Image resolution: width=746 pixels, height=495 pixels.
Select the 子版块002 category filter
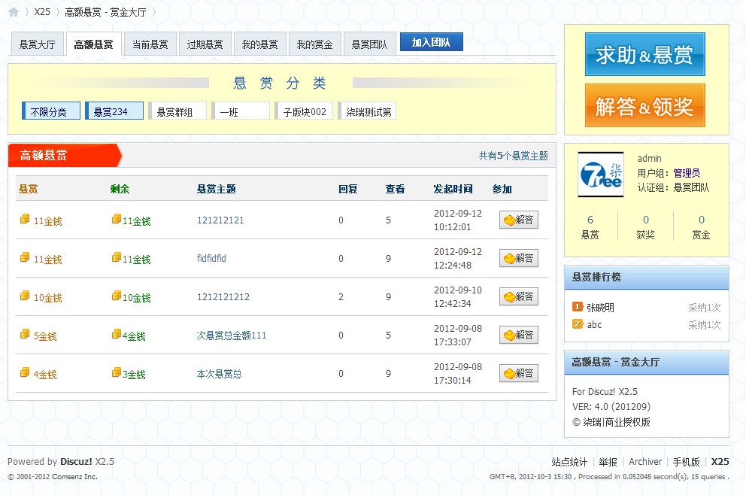coord(304,111)
